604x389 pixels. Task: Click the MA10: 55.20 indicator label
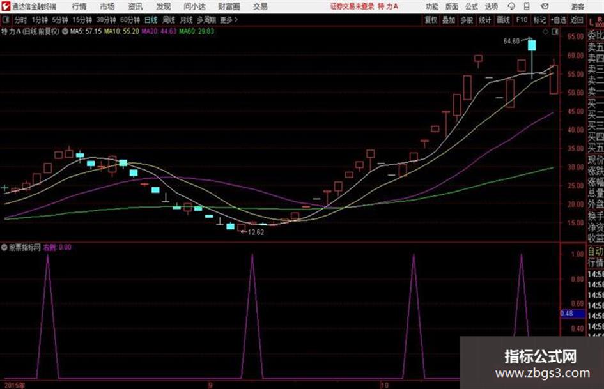pyautogui.click(x=121, y=31)
